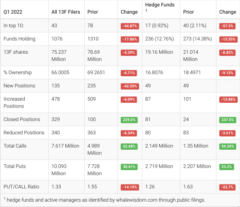Click the -14.19% PUT/CALL change badge
The image size is (240, 207).
point(129,187)
